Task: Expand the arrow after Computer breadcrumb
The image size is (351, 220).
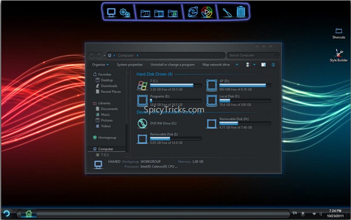Action: (138, 55)
